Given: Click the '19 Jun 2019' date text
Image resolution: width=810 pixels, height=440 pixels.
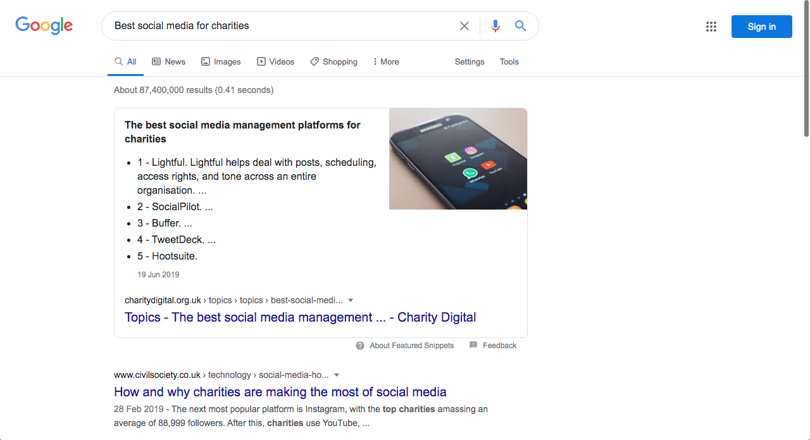Looking at the screenshot, I should click(x=158, y=275).
